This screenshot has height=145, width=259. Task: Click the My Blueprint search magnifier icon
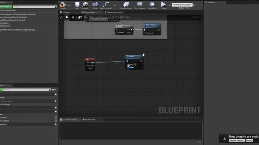click(50, 90)
